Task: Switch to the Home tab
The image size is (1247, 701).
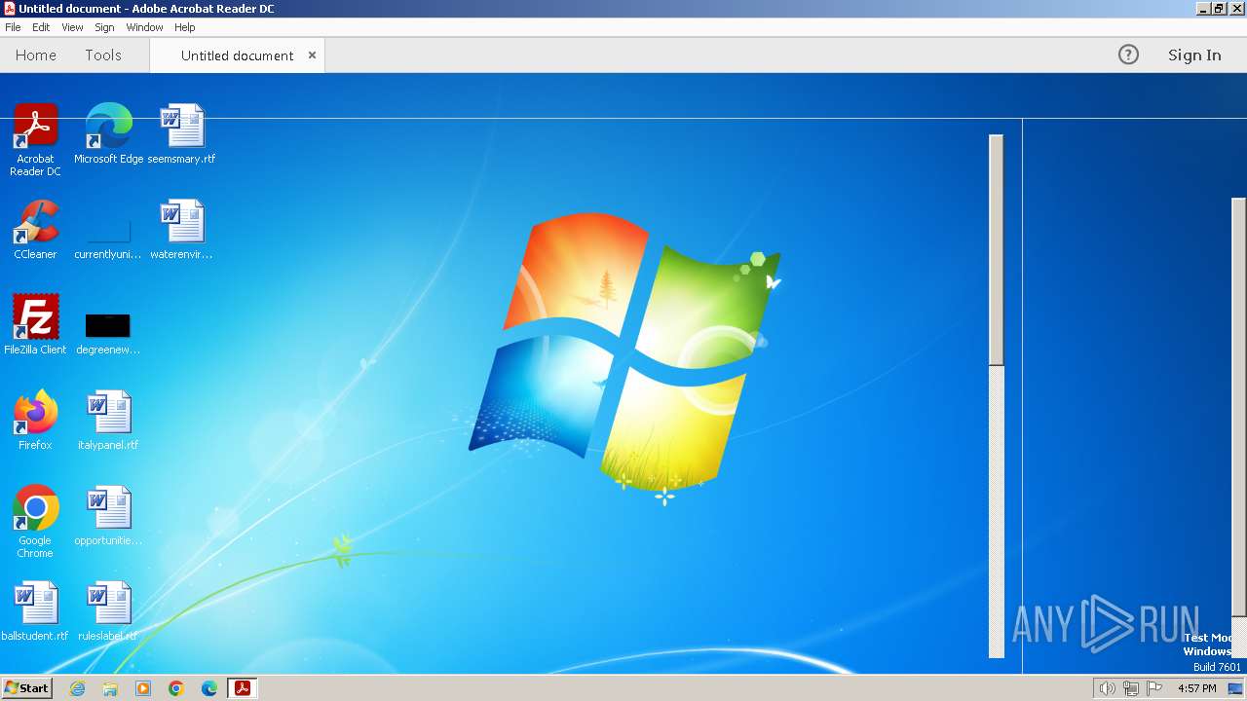Action: tap(36, 55)
